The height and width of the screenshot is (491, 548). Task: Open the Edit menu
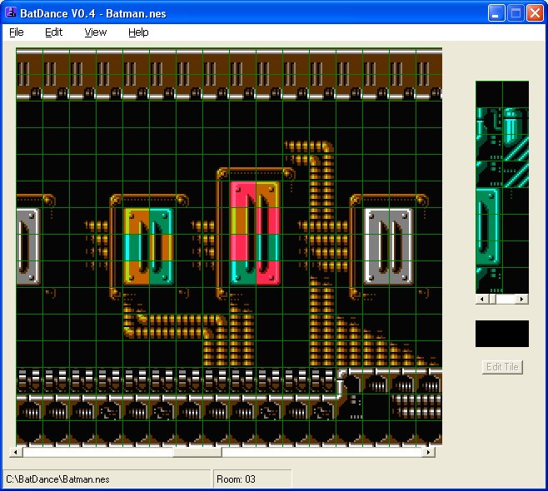53,32
